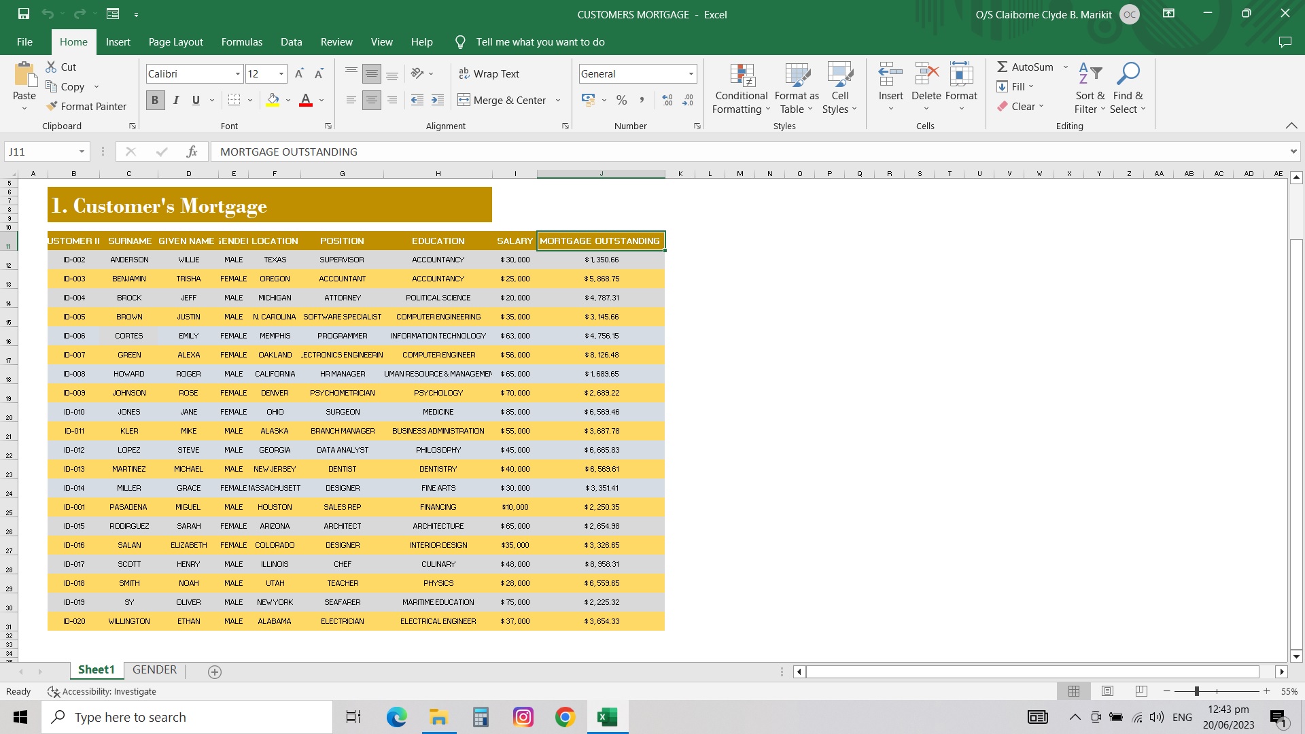1305x734 pixels.
Task: Switch to the GENDER sheet tab
Action: (x=154, y=670)
